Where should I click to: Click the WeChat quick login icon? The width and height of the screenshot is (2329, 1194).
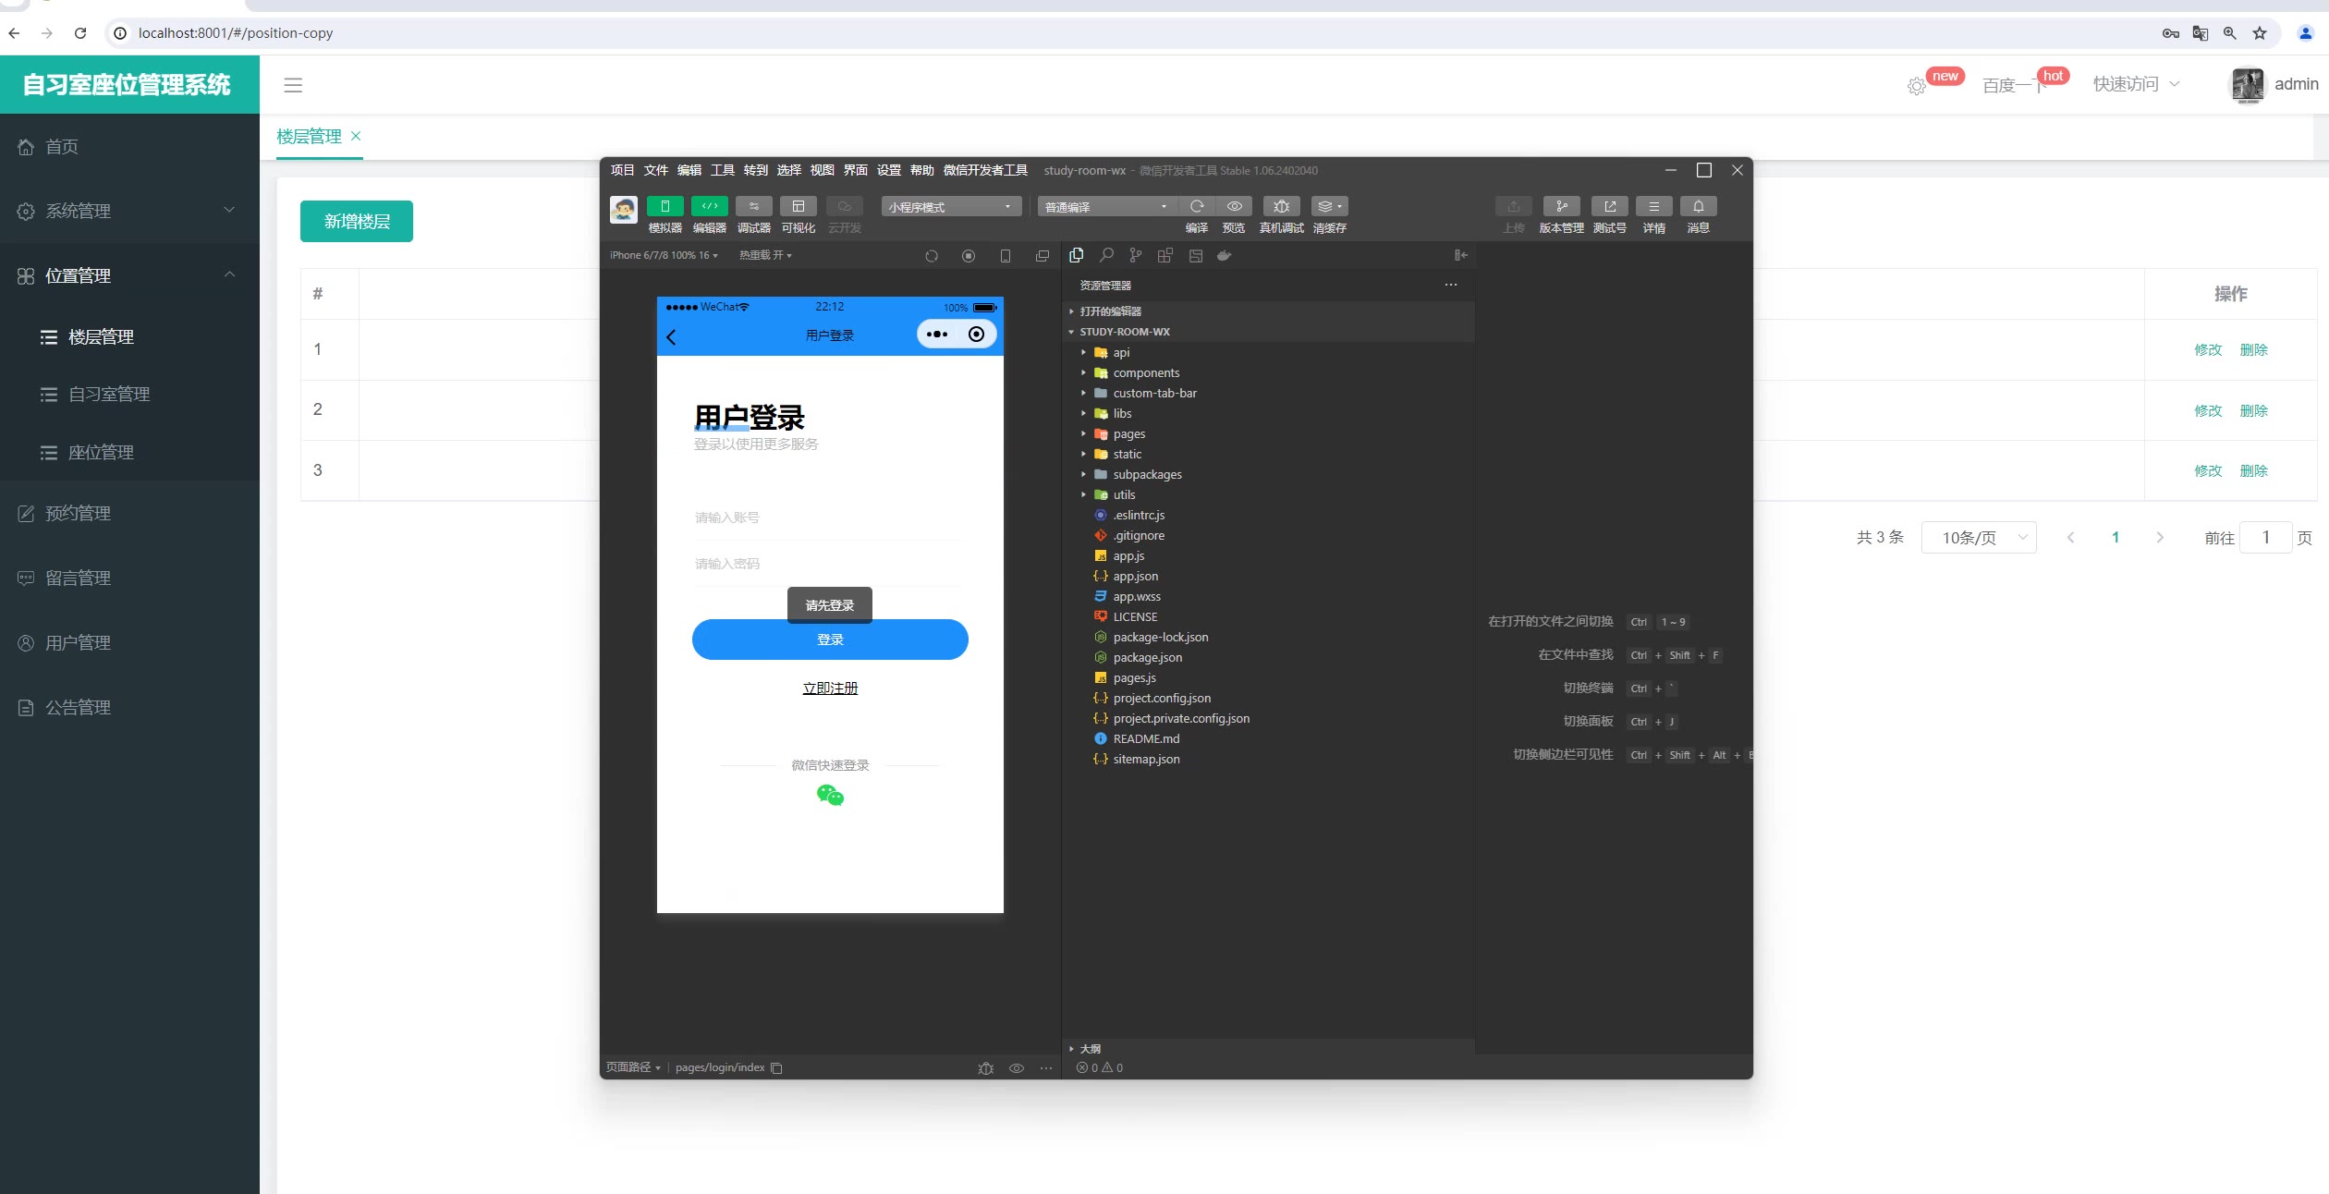point(830,795)
